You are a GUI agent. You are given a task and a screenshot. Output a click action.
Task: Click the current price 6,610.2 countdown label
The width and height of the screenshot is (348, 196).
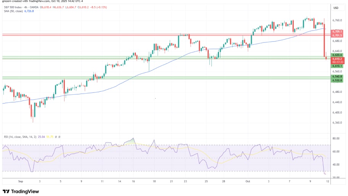tap(337, 60)
